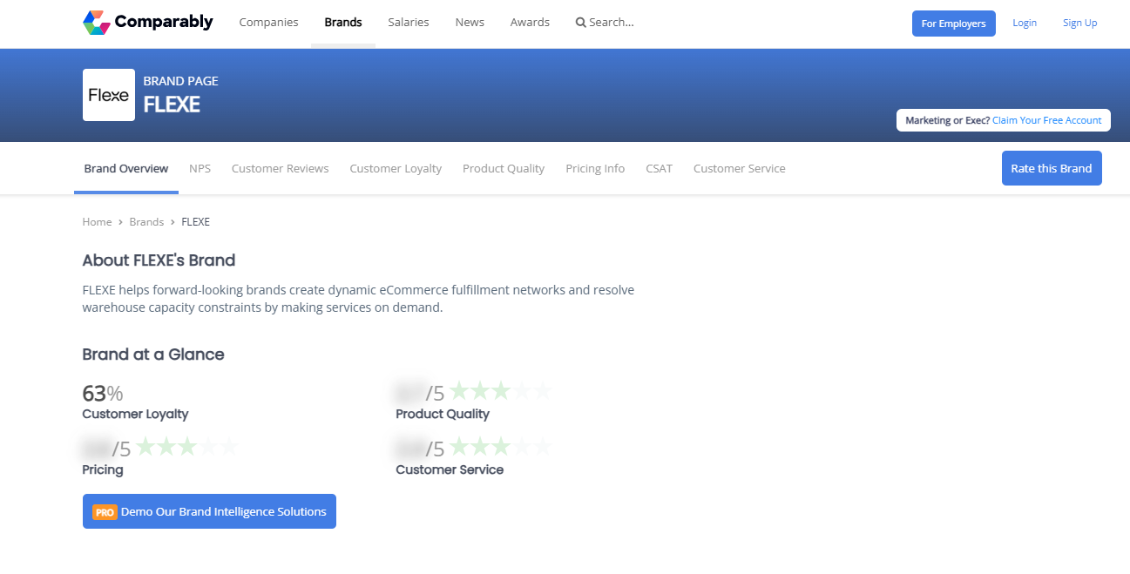Open the Brands menu
Screen dimensions: 1130x574
(x=343, y=23)
